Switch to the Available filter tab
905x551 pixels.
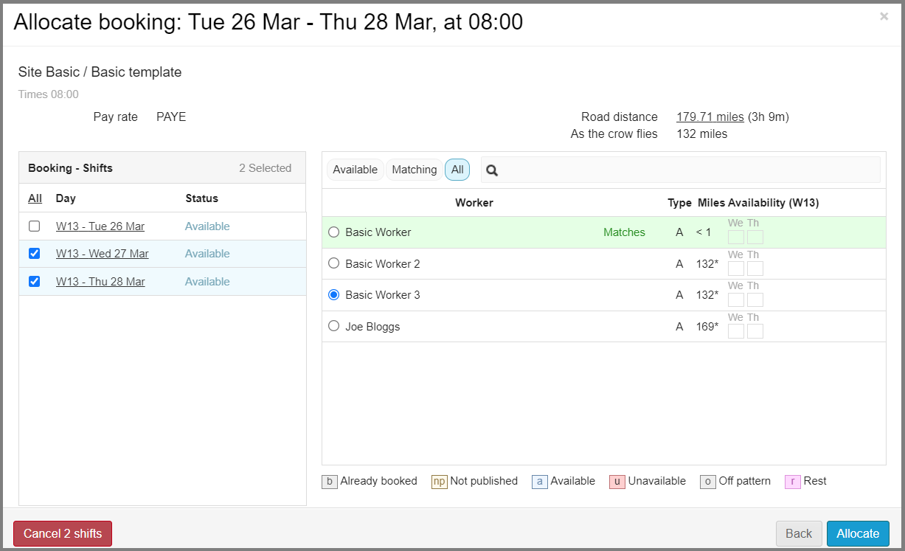pos(355,170)
